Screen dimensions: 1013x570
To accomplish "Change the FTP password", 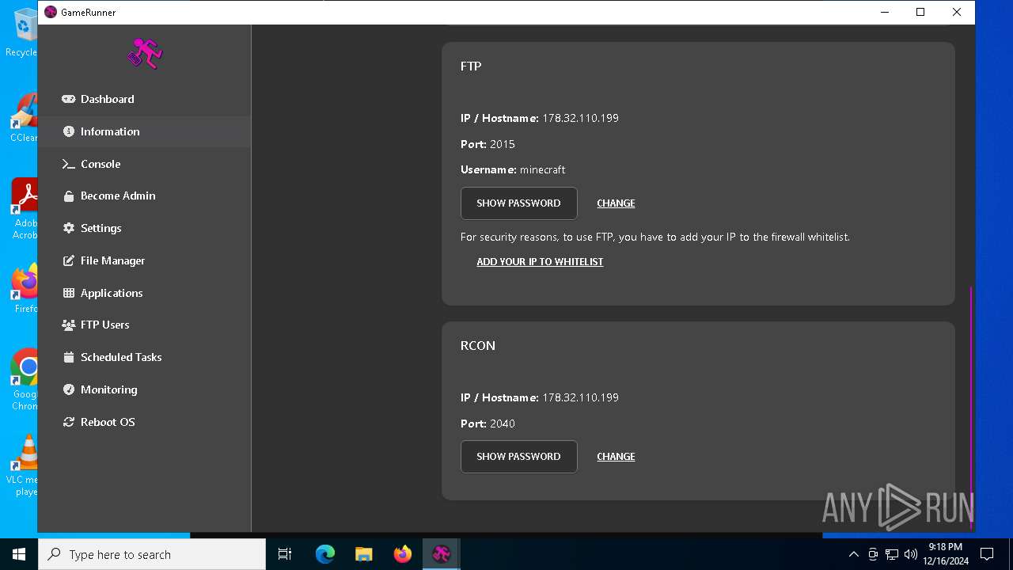I will pos(616,203).
